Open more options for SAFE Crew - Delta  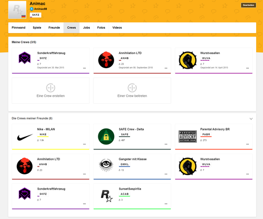click(166, 144)
